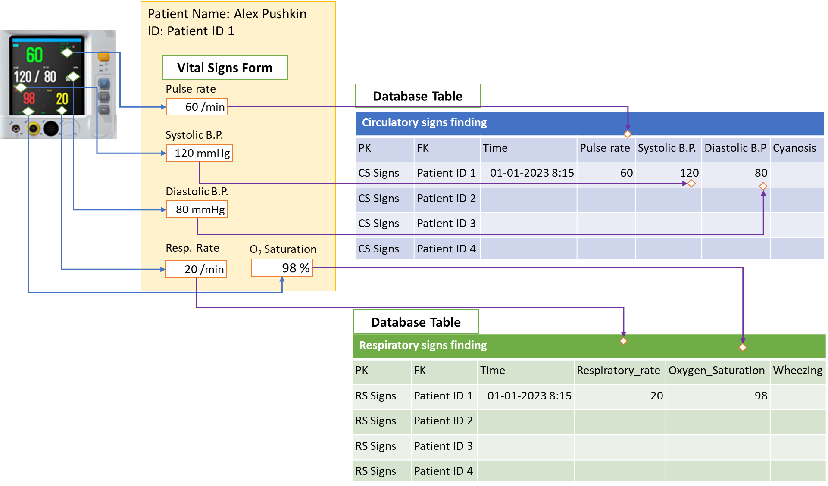Click the orange diamond under the 120 systolic value
The height and width of the screenshot is (486, 828).
point(691,184)
